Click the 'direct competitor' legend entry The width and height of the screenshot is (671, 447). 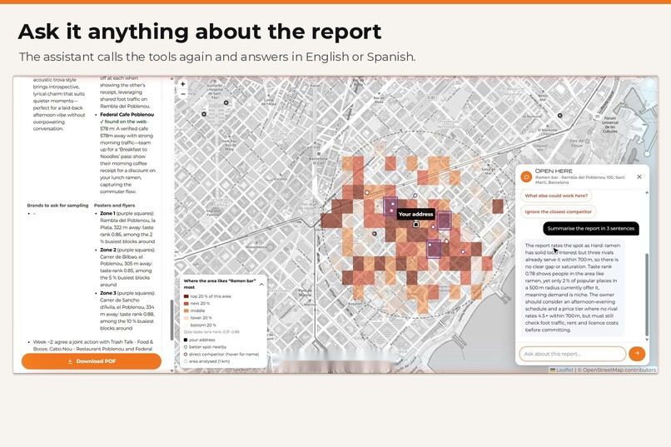[x=221, y=354]
